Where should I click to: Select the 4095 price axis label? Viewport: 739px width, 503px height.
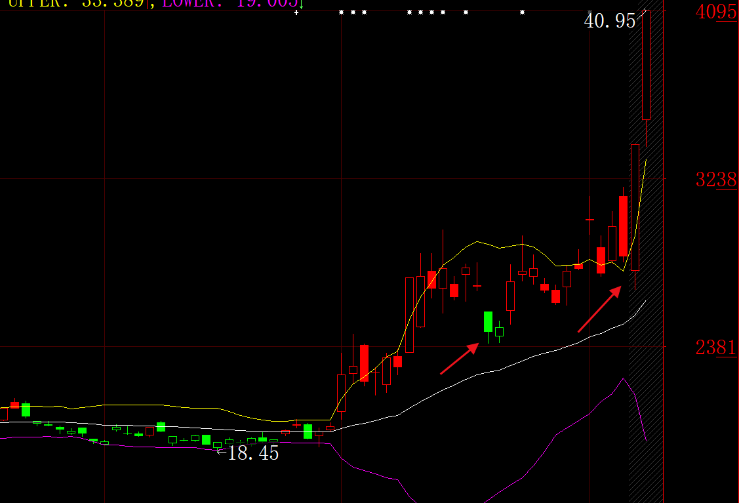pos(716,11)
